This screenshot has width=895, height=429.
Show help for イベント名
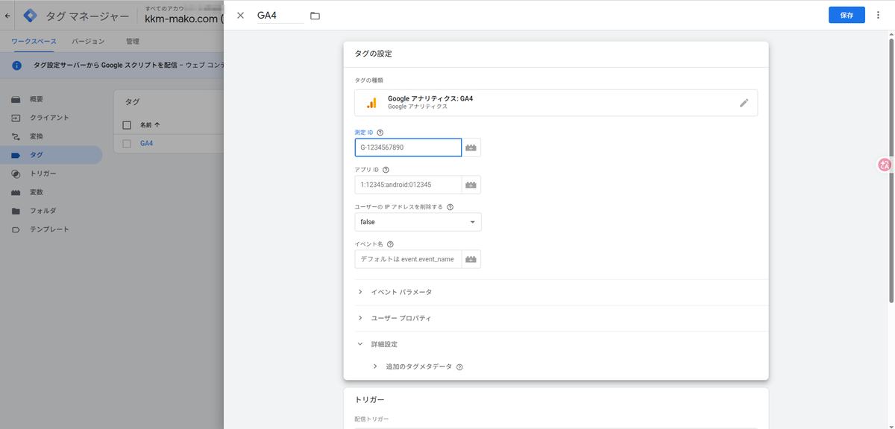[390, 244]
